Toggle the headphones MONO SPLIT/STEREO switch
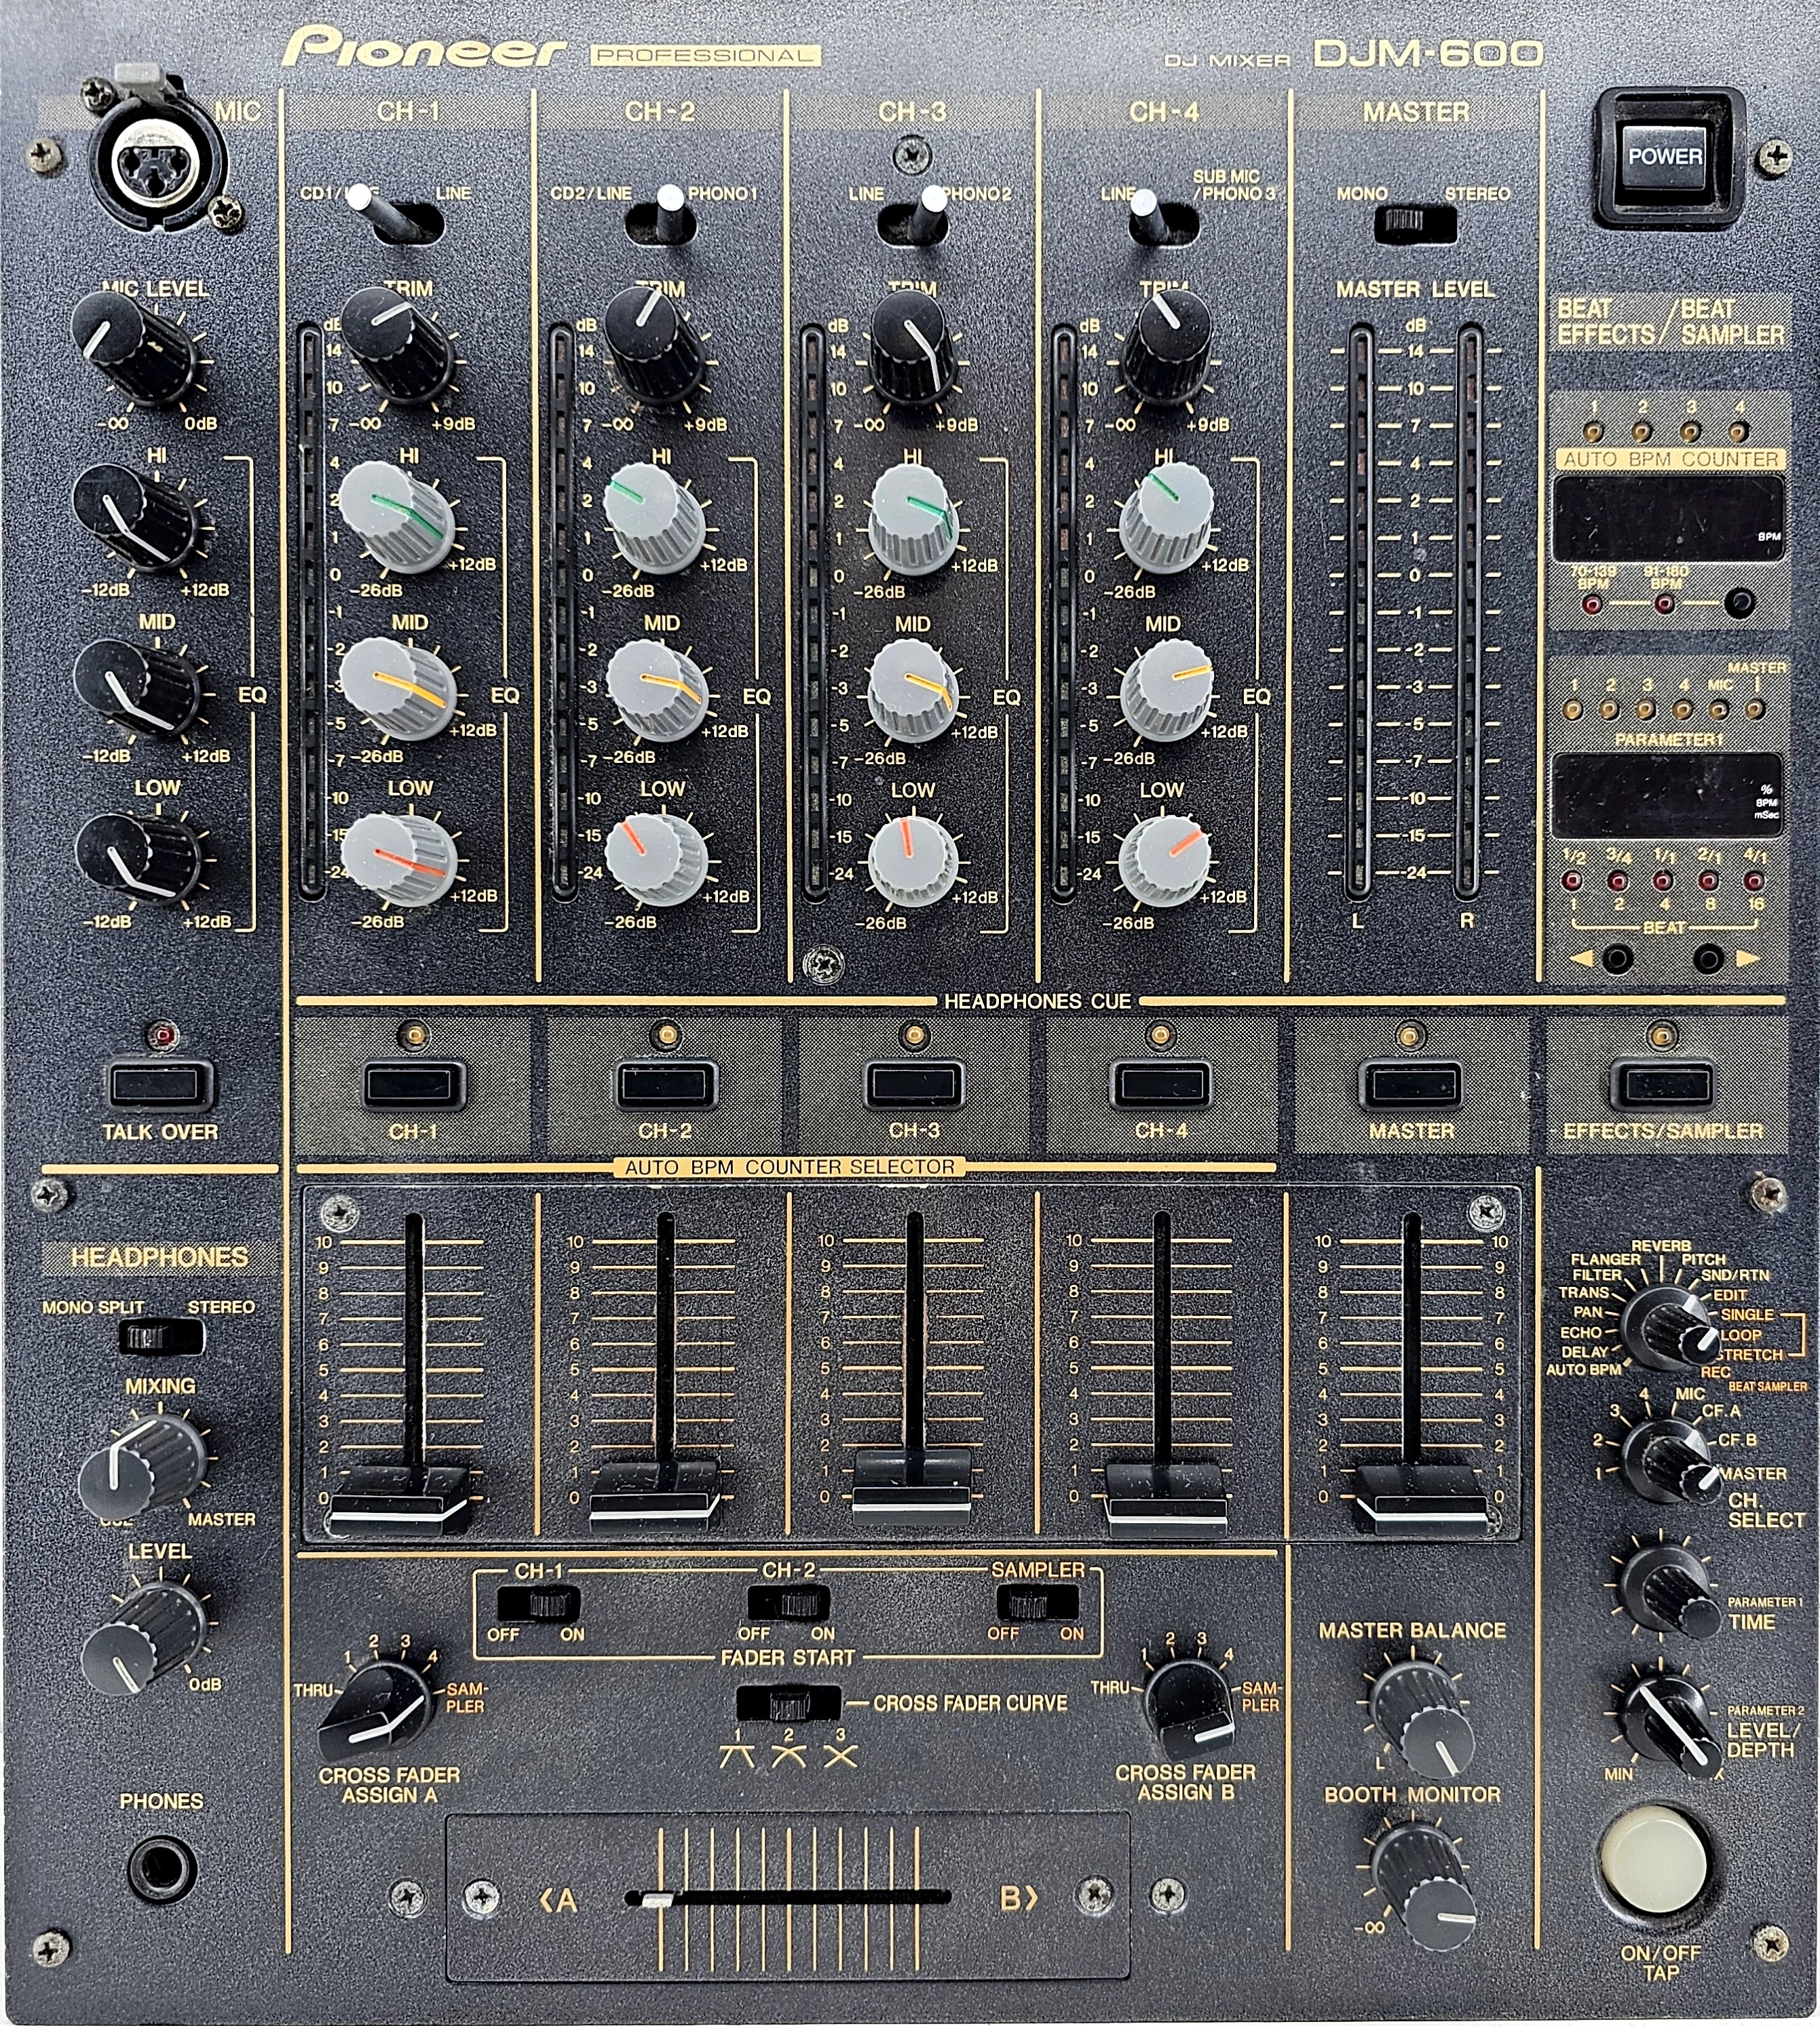1820x2026 pixels. click(160, 1337)
